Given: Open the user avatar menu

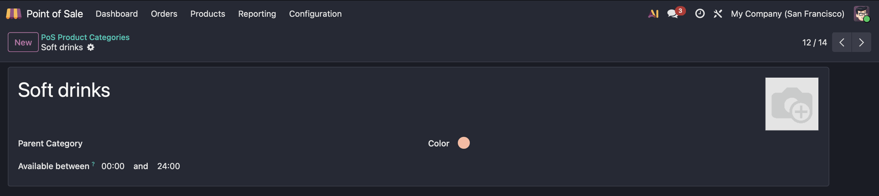Looking at the screenshot, I should click(861, 14).
